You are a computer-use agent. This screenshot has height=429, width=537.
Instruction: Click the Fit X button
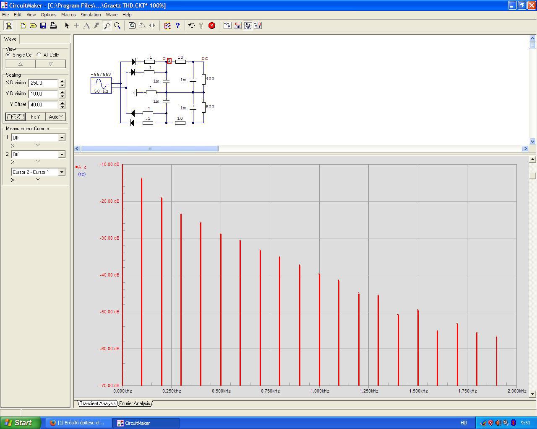tap(16, 117)
